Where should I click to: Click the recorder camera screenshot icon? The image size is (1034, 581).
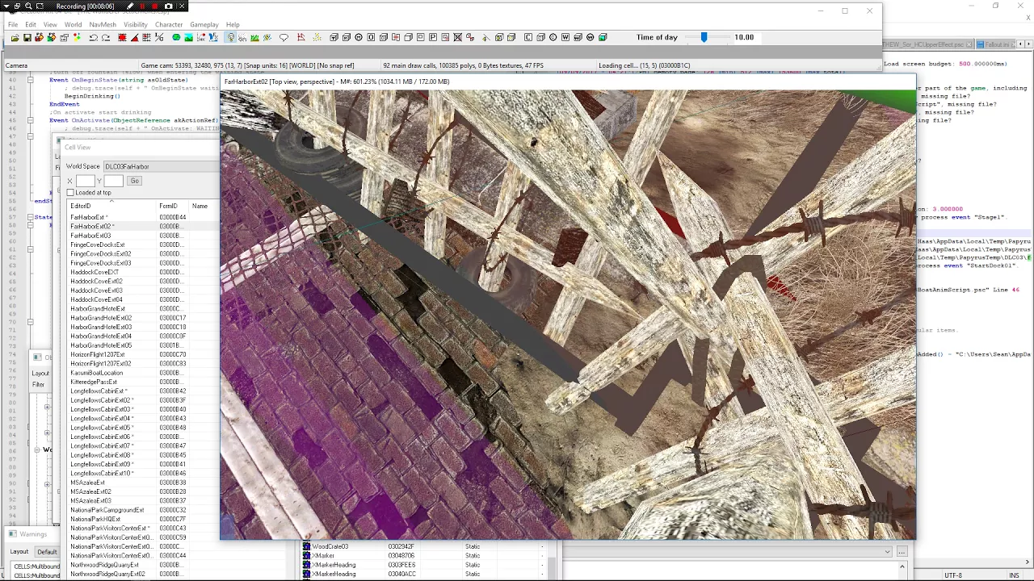click(168, 6)
